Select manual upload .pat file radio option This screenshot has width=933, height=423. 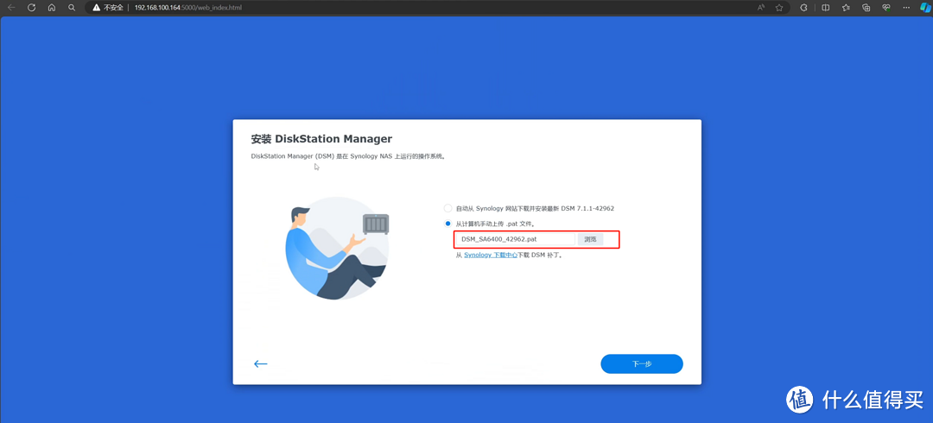click(447, 224)
